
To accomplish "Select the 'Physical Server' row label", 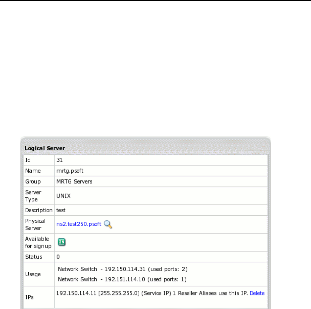I will tap(35, 225).
